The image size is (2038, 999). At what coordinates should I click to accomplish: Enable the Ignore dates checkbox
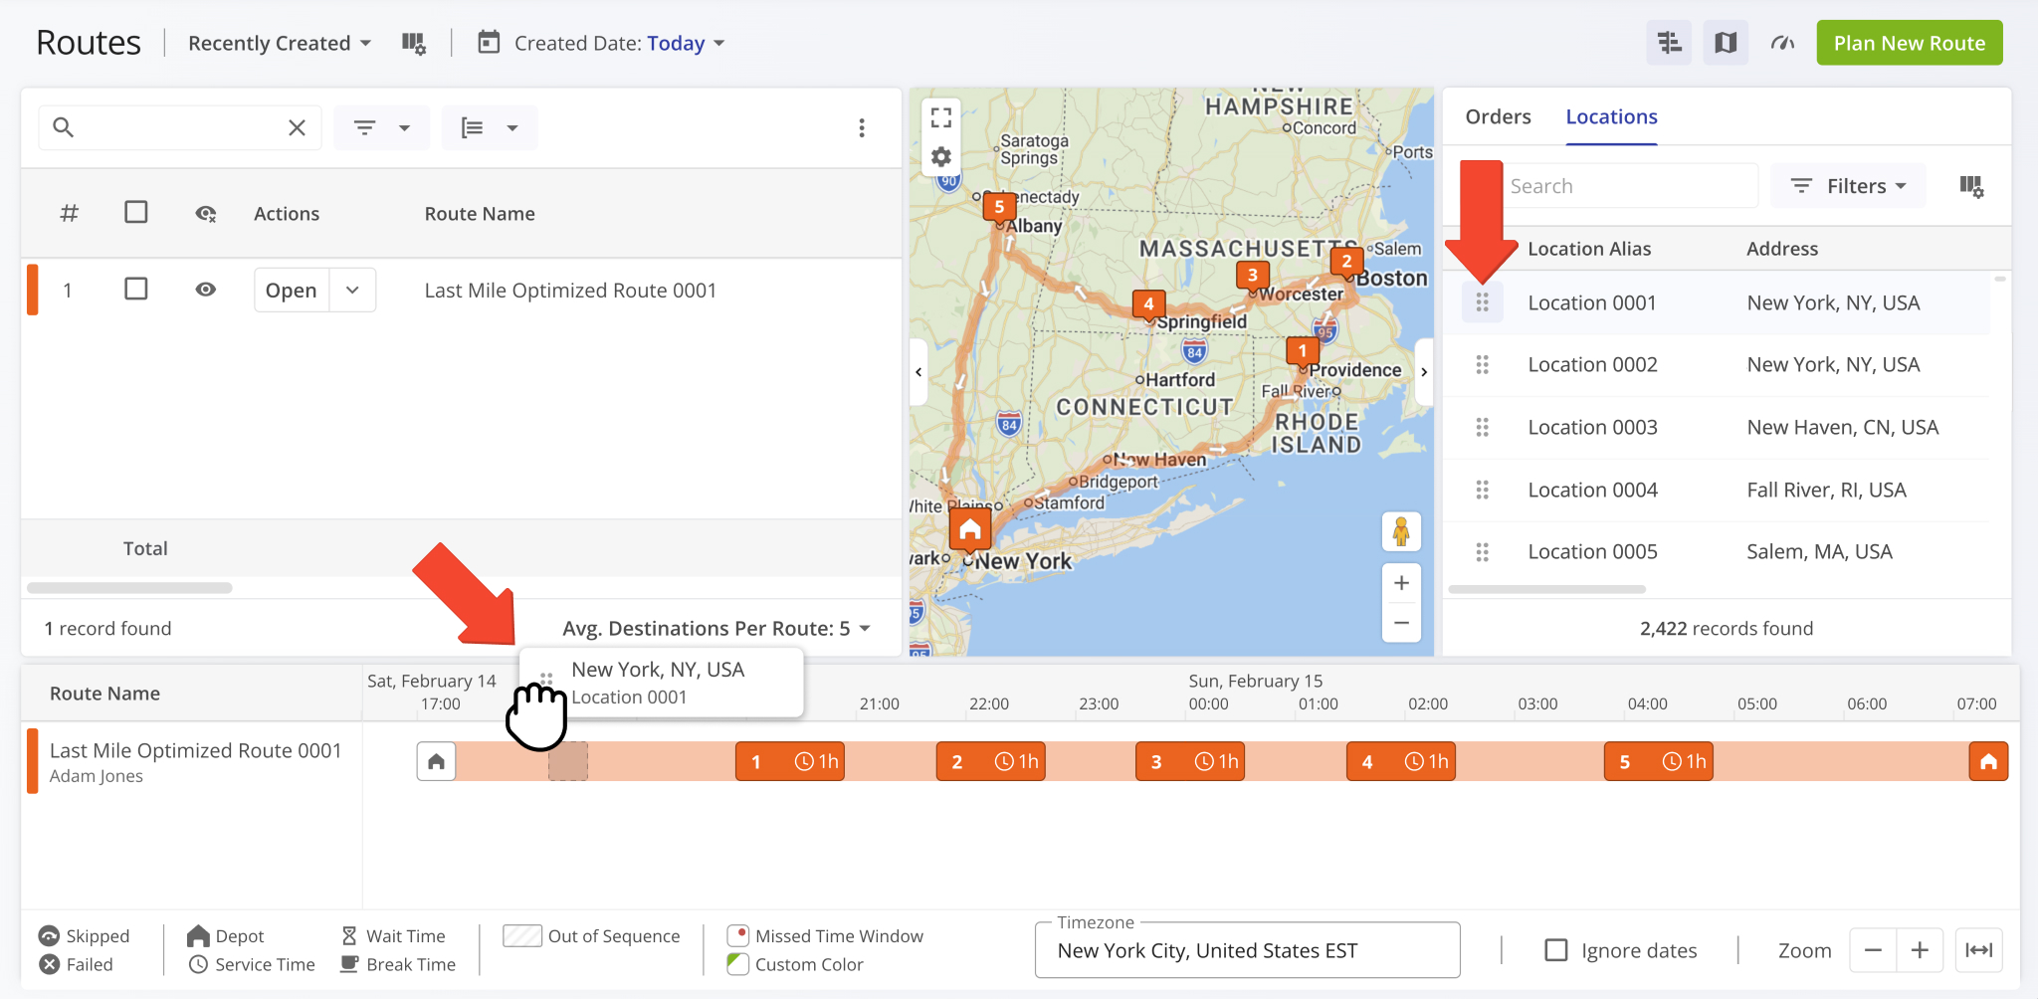[1556, 950]
